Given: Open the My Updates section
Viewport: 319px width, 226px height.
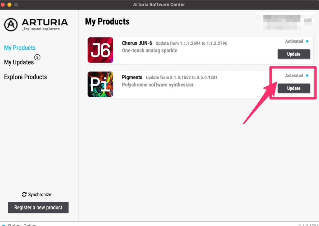Looking at the screenshot, I should (19, 62).
